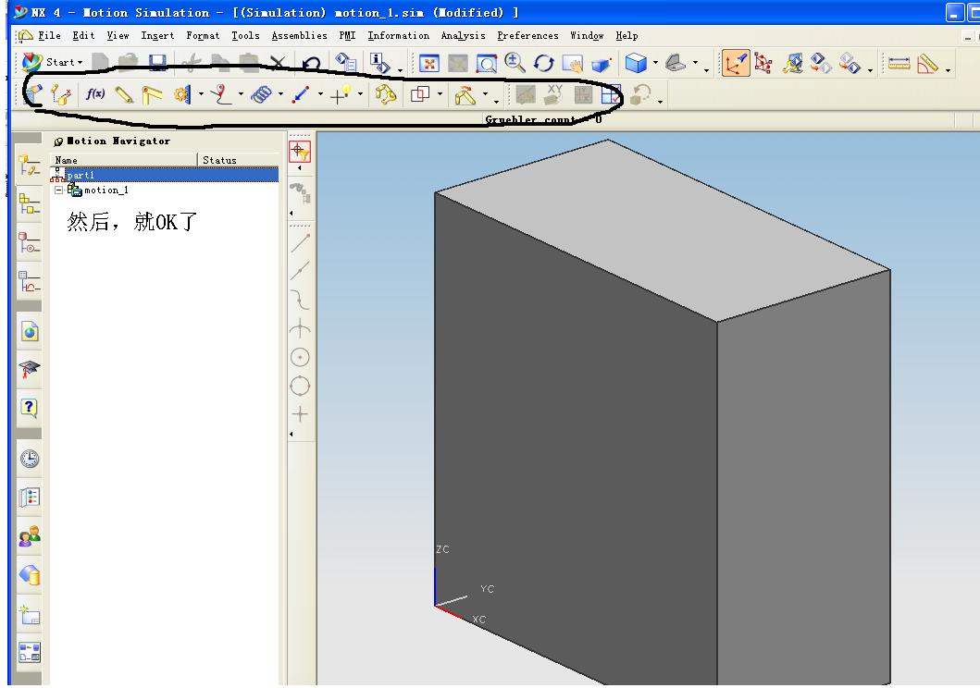This screenshot has width=980, height=688.
Task: Open the Roles people sidebar tab
Action: (x=29, y=536)
